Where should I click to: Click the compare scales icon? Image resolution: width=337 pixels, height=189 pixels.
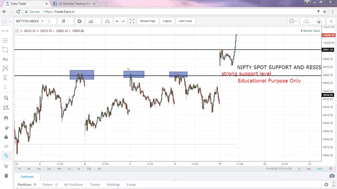pyautogui.click(x=107, y=21)
